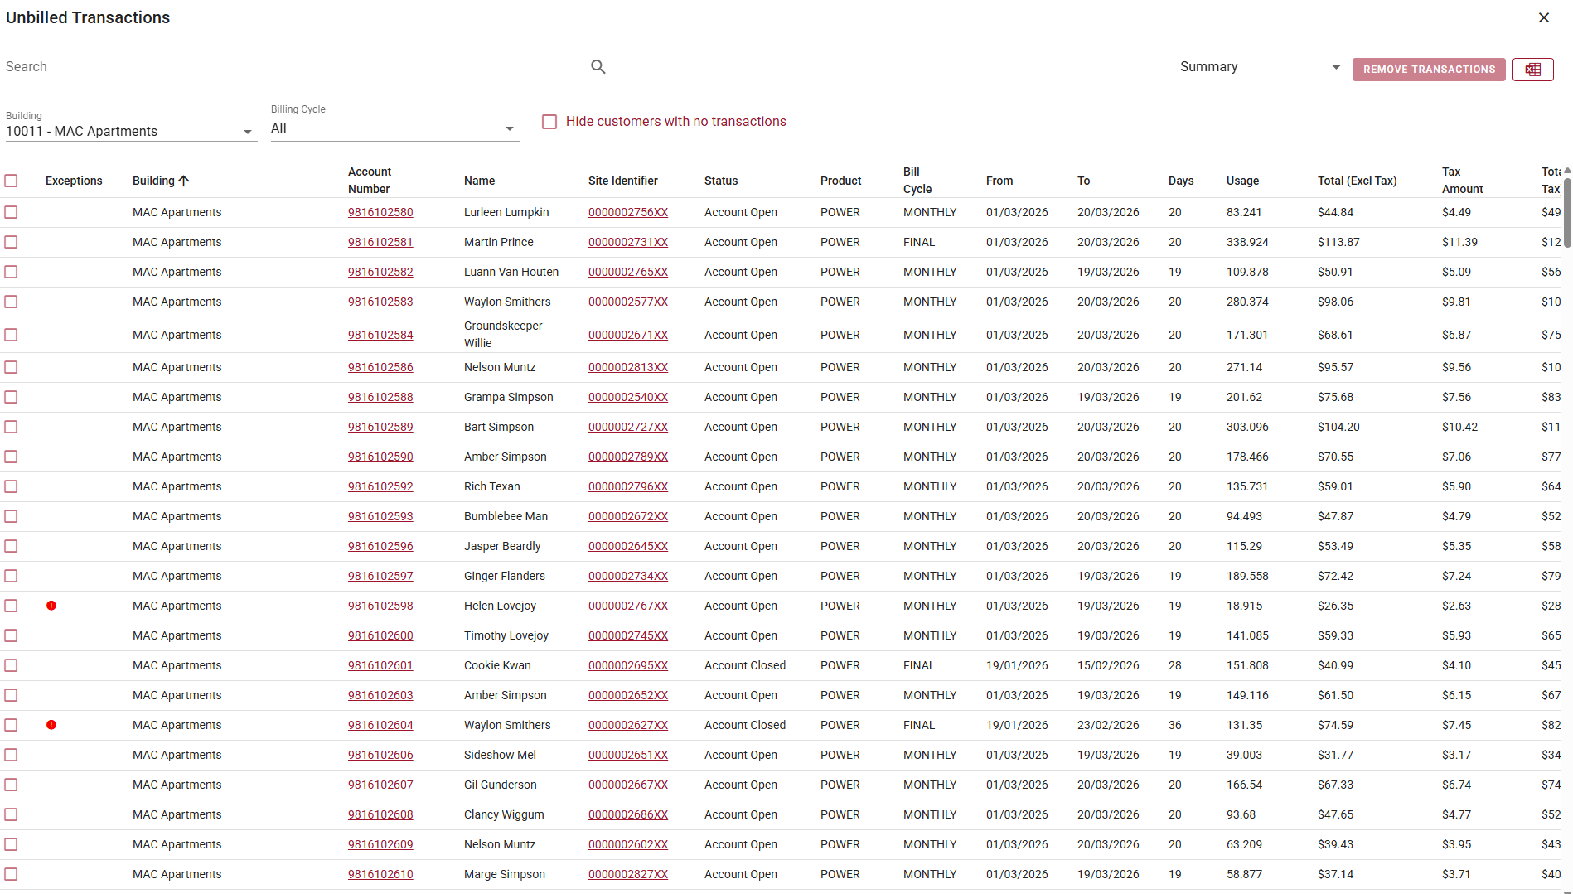This screenshot has width=1573, height=894.
Task: Click total value $113.87
Action: coord(1338,242)
